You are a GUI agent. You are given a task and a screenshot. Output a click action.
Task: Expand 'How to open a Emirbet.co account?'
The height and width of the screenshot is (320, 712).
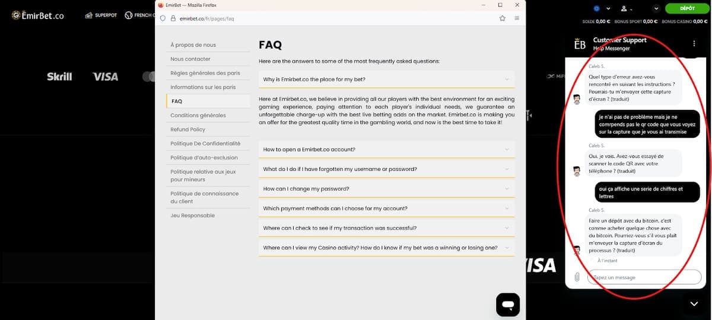[386, 150]
